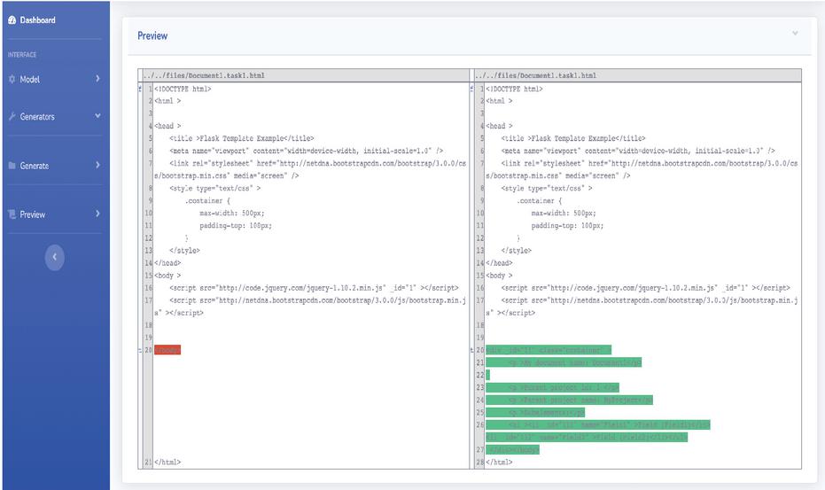
Task: Click the Model gear icon
Action: click(x=12, y=80)
